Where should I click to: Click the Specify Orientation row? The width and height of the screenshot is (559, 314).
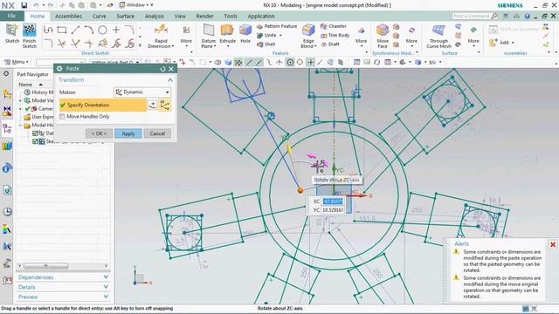pos(103,105)
